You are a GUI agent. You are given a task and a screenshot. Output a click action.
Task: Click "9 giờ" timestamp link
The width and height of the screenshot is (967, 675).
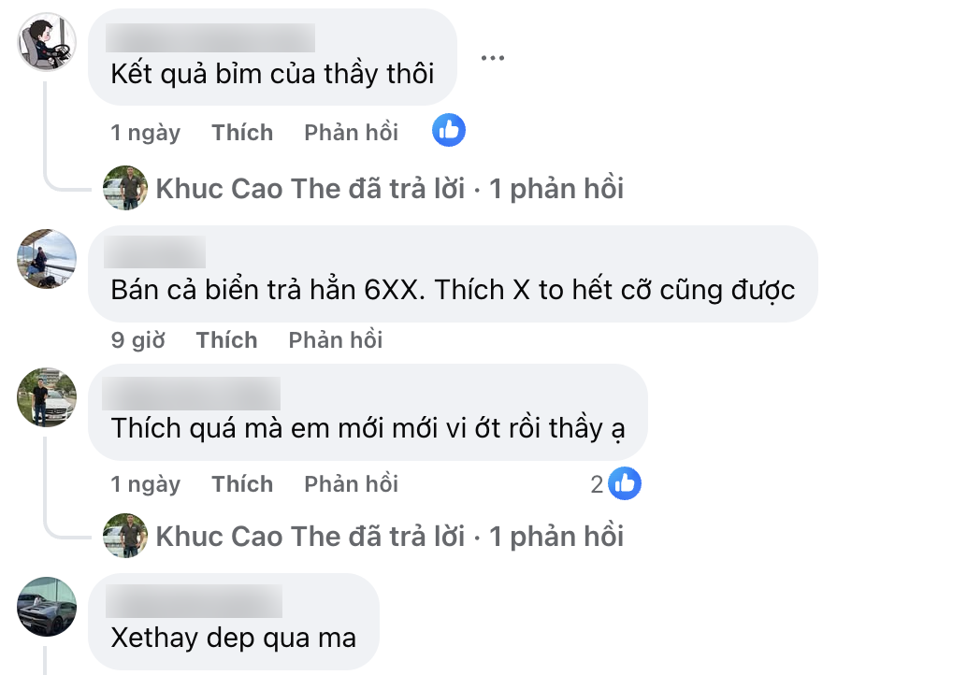point(137,340)
